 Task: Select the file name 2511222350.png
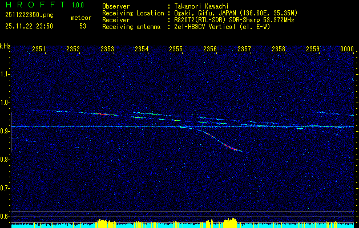pyautogui.click(x=29, y=15)
